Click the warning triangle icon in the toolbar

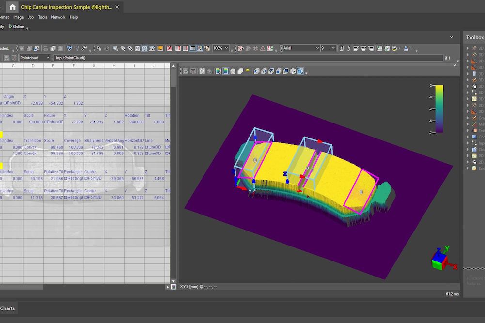tap(262, 48)
